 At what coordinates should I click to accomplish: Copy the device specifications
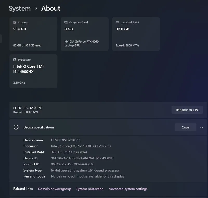tap(185, 127)
